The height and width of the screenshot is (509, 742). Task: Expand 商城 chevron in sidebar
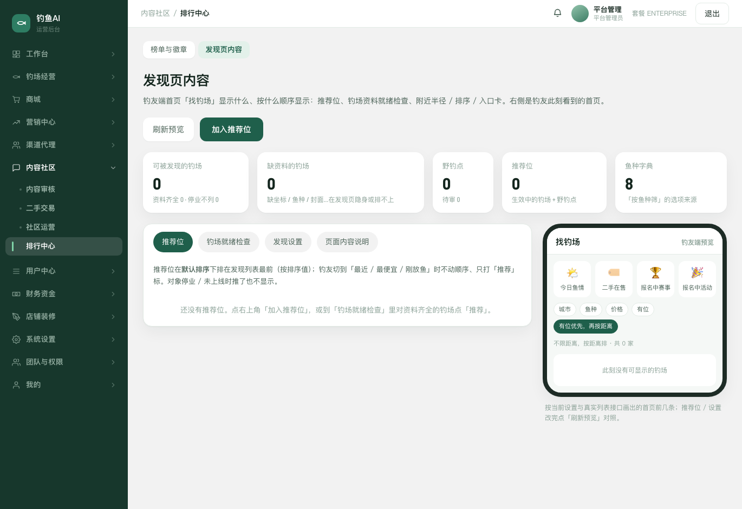pos(113,100)
